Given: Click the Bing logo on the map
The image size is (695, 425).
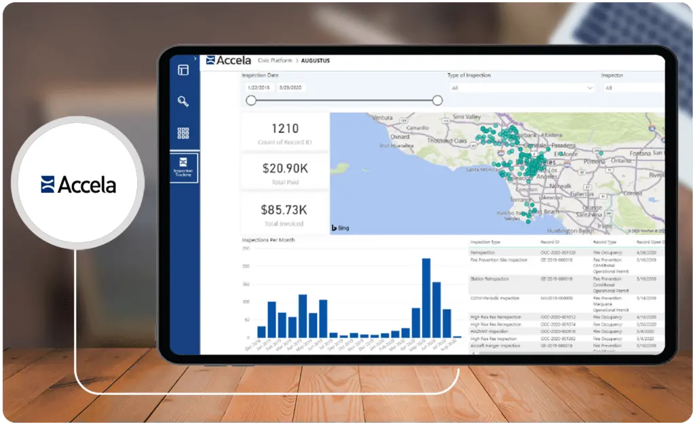Looking at the screenshot, I should pyautogui.click(x=341, y=228).
